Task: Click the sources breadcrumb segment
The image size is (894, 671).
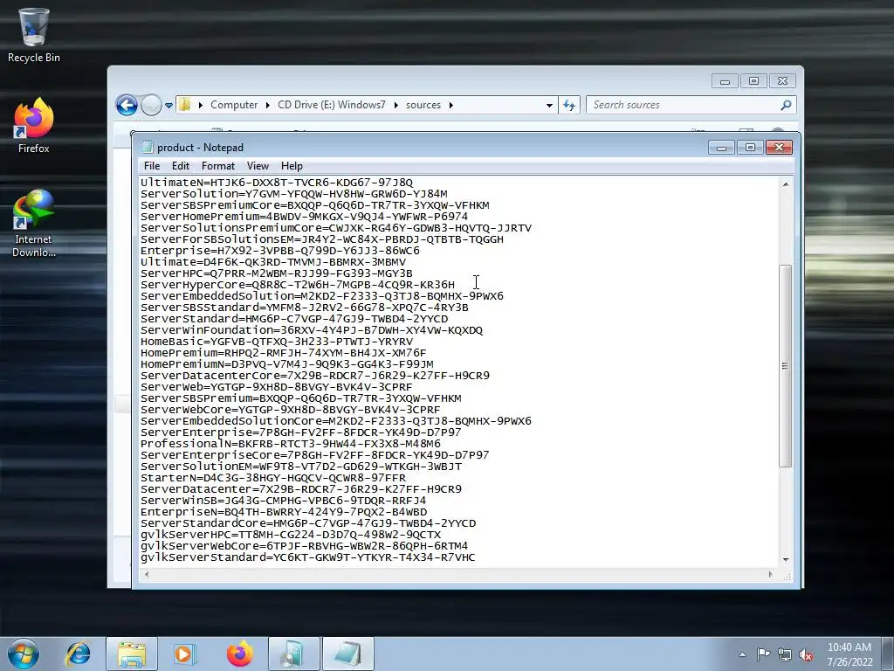Action: click(423, 105)
